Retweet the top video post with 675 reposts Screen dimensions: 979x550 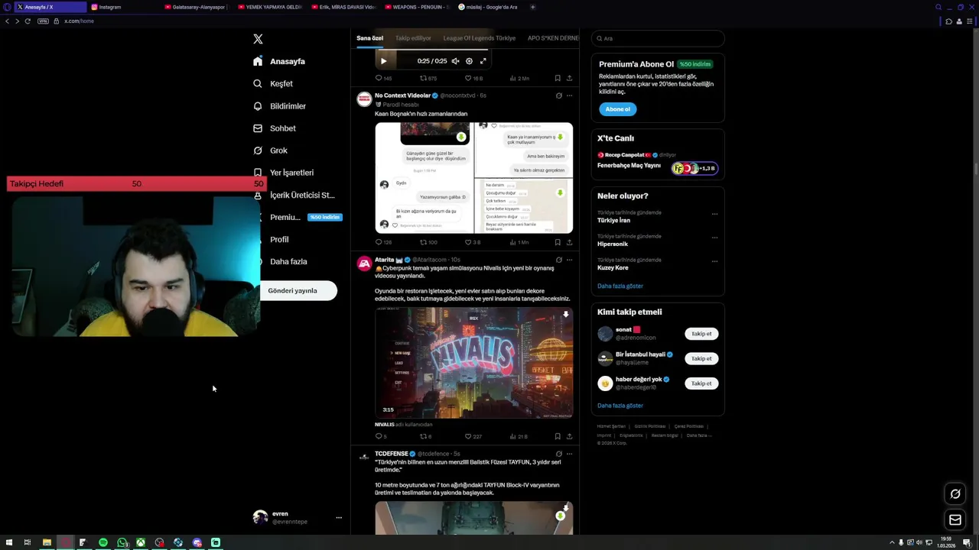tap(428, 78)
